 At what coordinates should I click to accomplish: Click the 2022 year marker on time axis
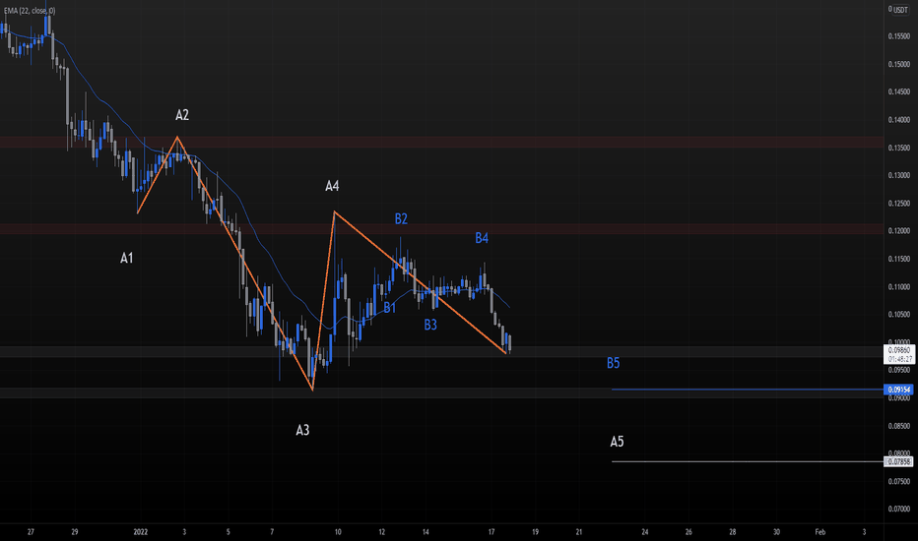[x=141, y=532]
